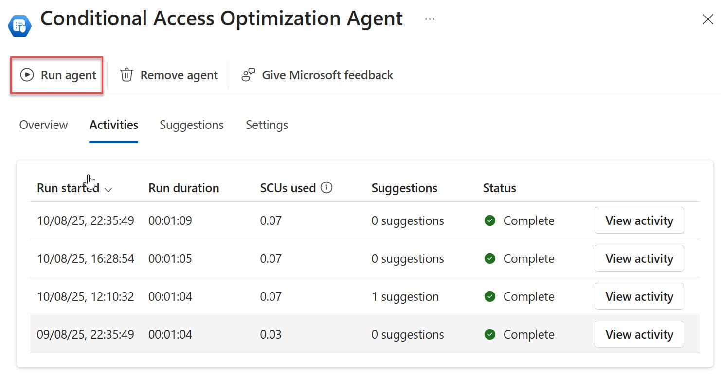Go to the Settings tab

coord(267,125)
